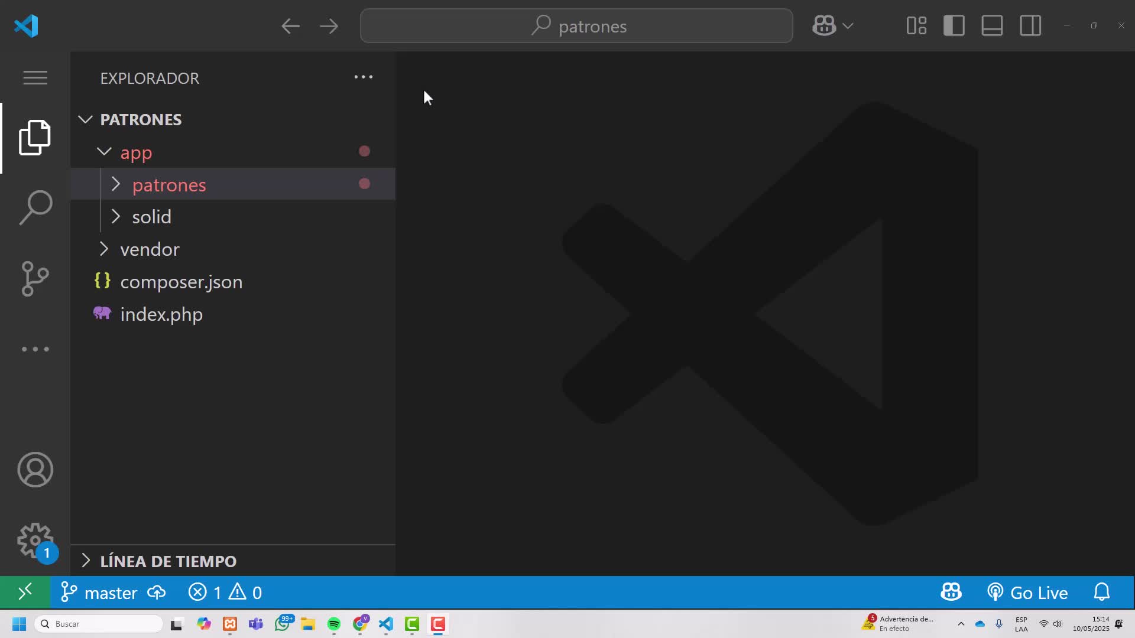
Task: Click the error dot on patrones folder
Action: pos(365,184)
